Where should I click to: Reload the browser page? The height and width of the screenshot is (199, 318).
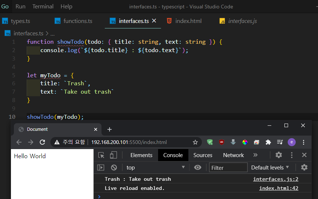coord(42,142)
